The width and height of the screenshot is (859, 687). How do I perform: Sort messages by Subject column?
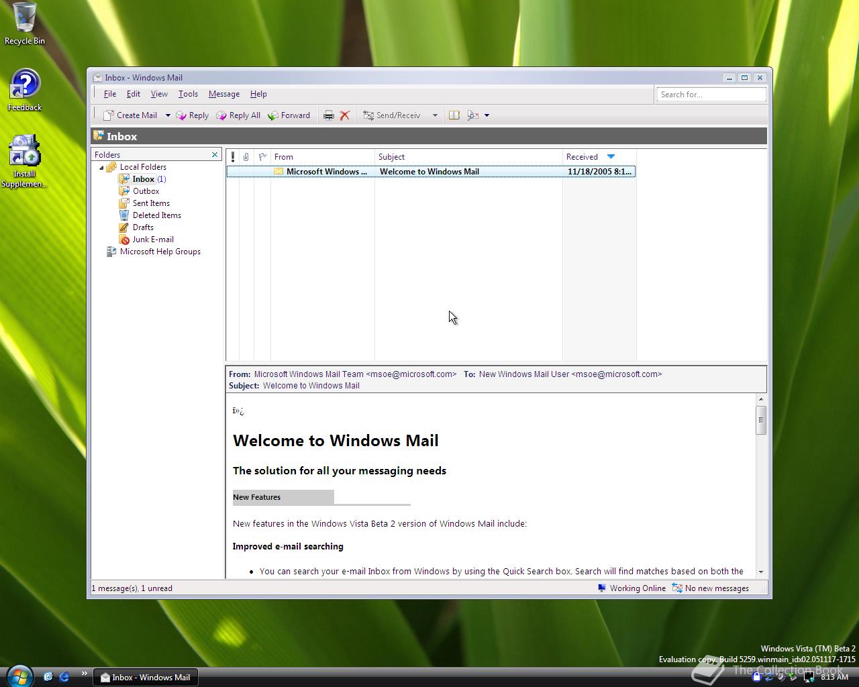point(468,157)
